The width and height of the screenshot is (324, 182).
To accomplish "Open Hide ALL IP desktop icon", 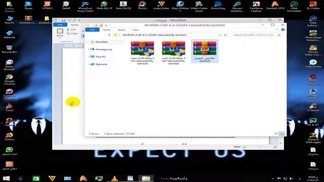I will pyautogui.click(x=104, y=6).
